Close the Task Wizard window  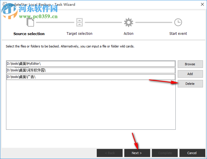pyautogui.click(x=202, y=4)
